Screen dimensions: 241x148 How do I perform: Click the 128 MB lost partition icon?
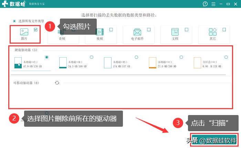coord(197,63)
